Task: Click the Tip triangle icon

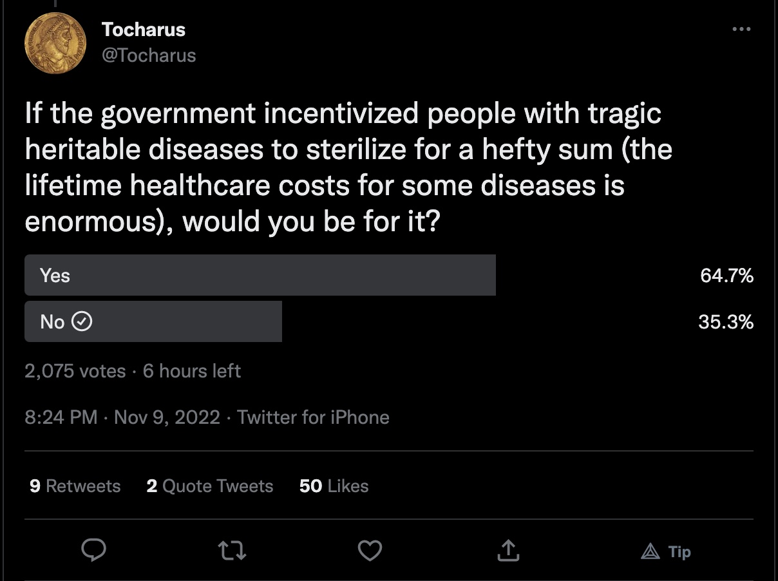Action: click(650, 551)
